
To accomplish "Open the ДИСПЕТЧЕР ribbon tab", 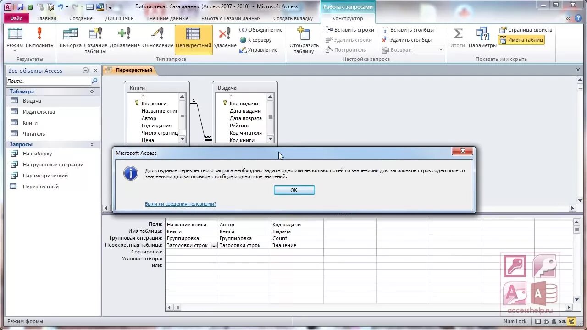I will pos(119,18).
